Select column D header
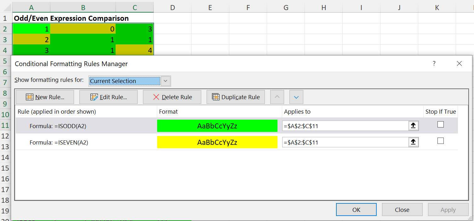This screenshot has width=474, height=221. tap(172, 8)
